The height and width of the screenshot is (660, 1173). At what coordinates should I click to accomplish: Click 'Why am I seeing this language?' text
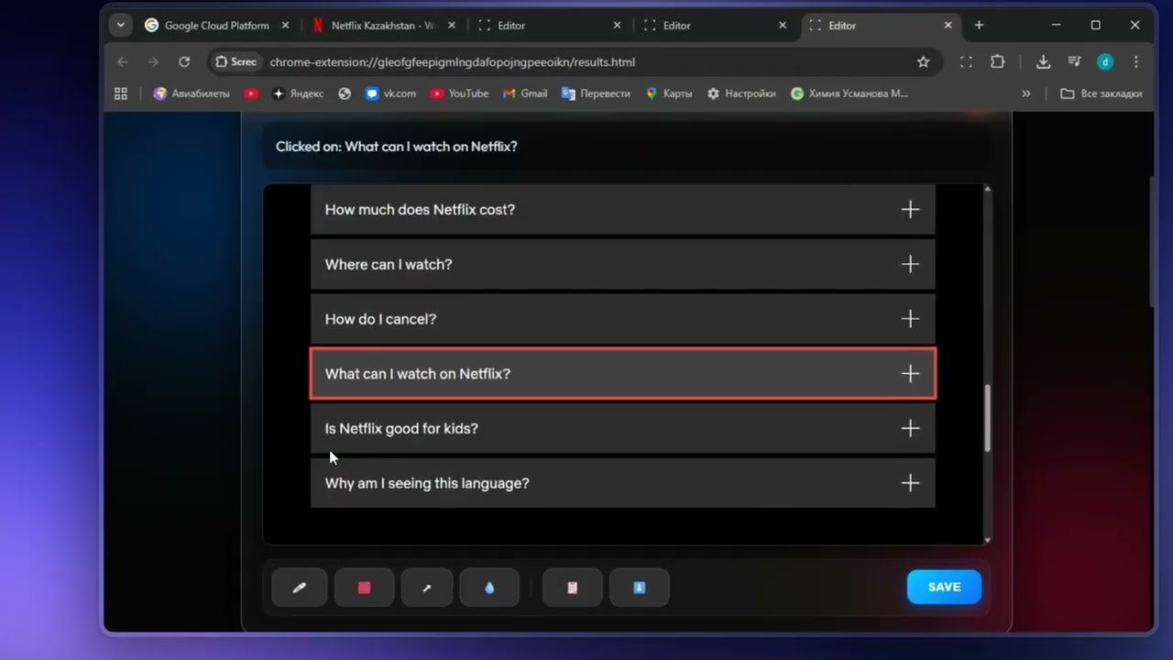tap(427, 483)
